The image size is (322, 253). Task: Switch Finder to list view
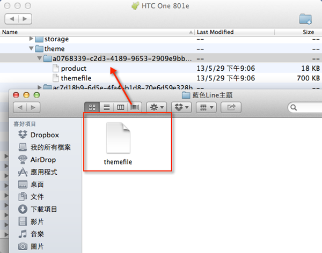[107, 107]
